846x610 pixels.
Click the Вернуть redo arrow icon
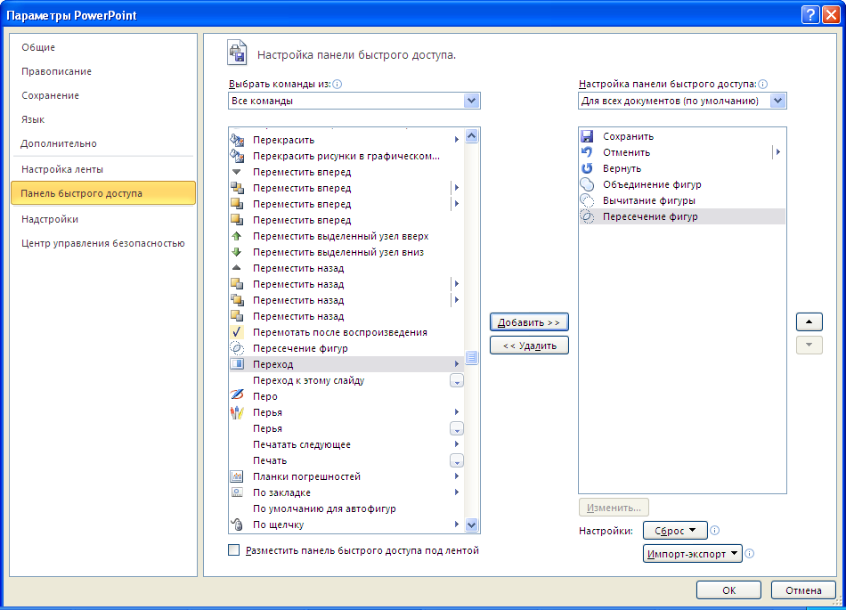pos(587,168)
